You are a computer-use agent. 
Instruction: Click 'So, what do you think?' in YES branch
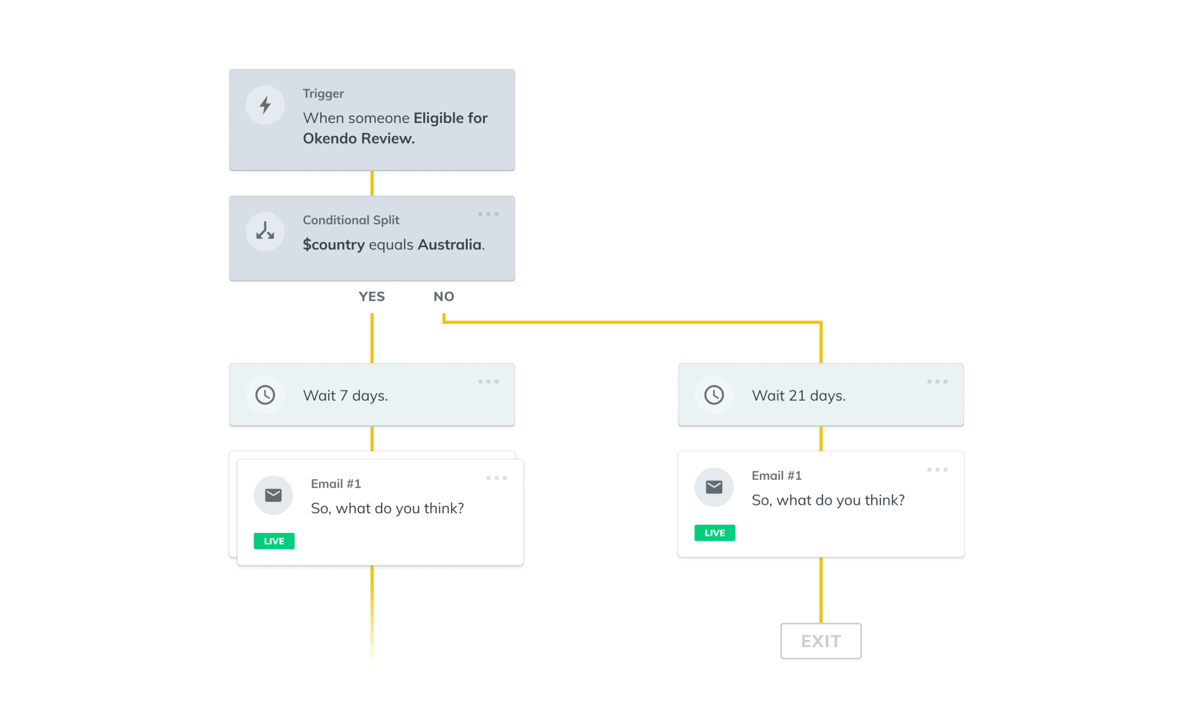(x=387, y=508)
